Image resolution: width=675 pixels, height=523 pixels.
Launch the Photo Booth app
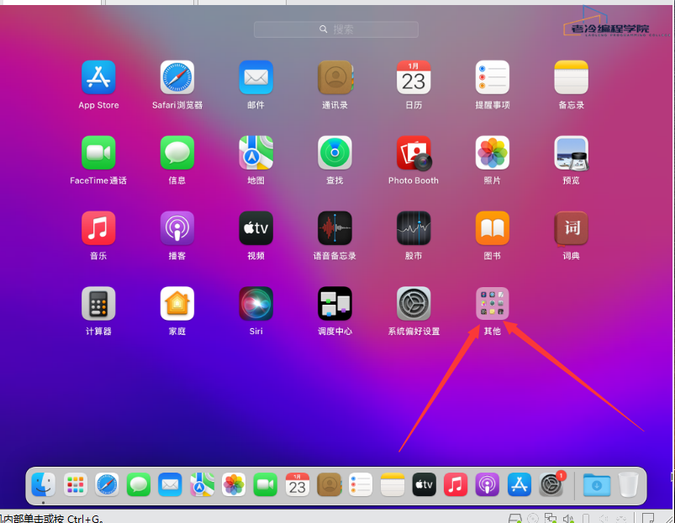414,153
